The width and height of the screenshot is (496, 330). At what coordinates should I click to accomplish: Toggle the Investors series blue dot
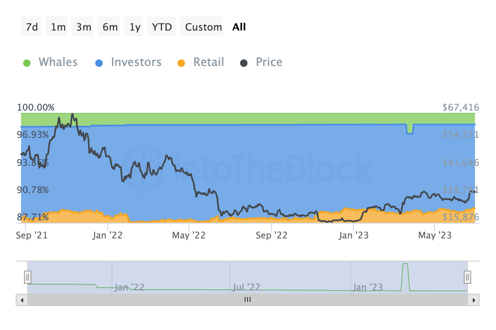pyautogui.click(x=99, y=63)
